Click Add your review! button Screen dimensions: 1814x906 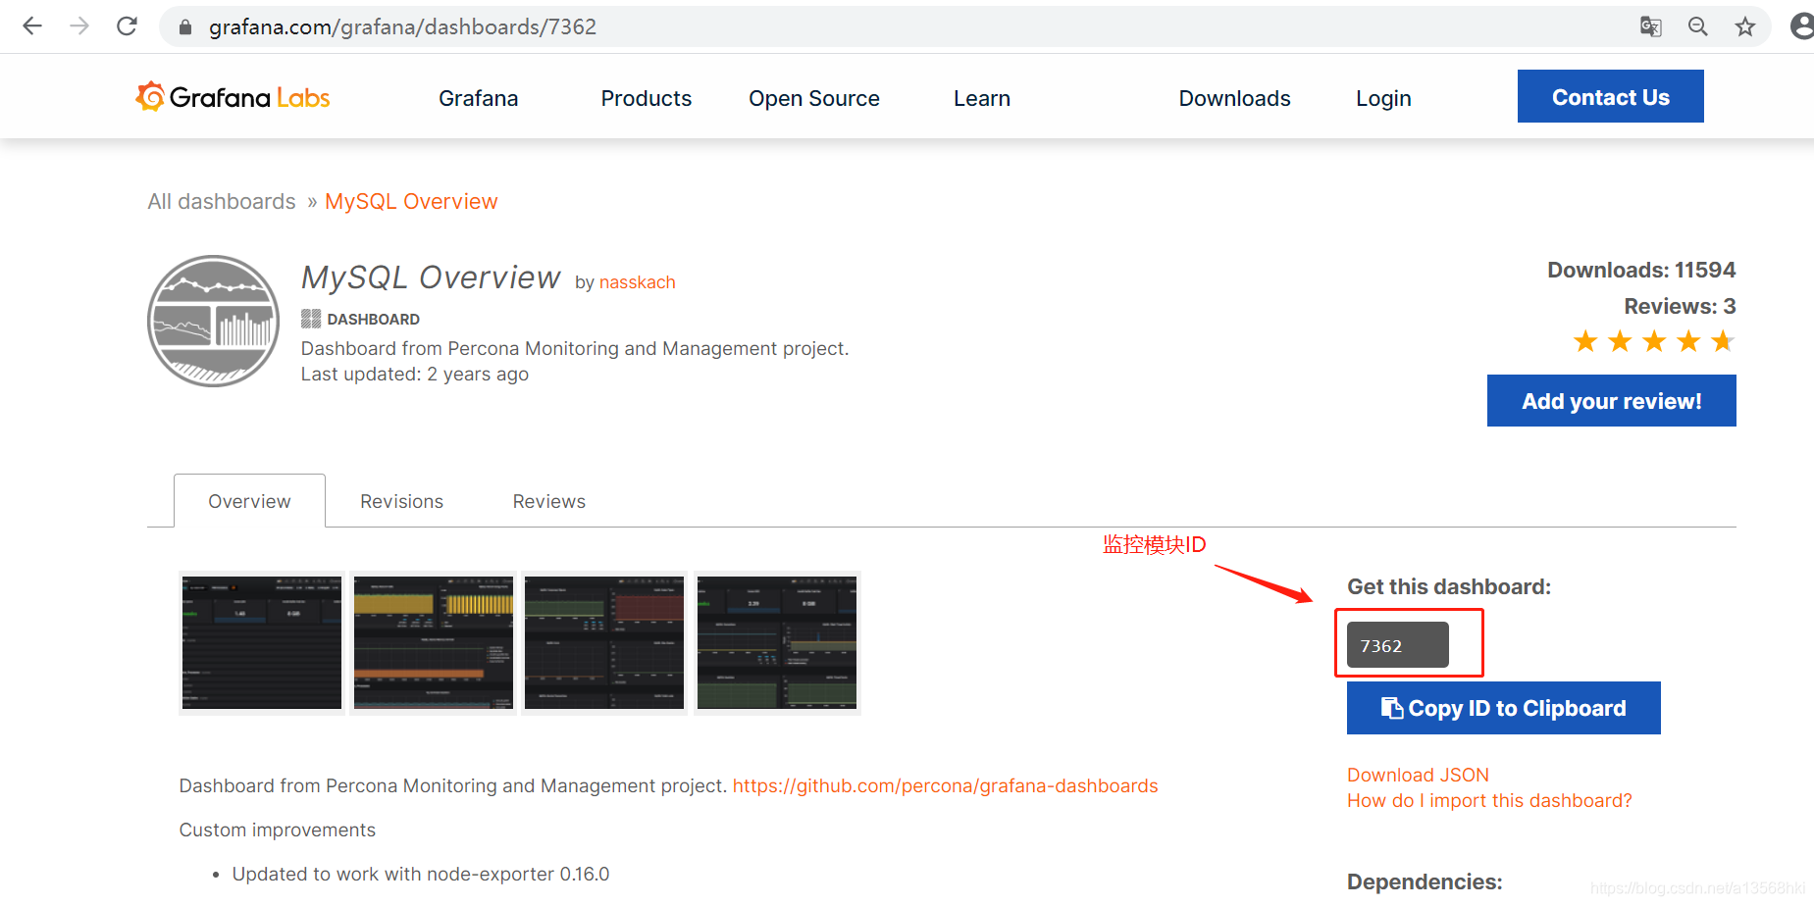[1612, 401]
